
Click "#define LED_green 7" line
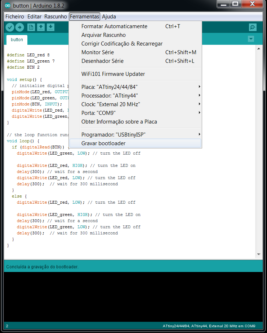pos(31,61)
